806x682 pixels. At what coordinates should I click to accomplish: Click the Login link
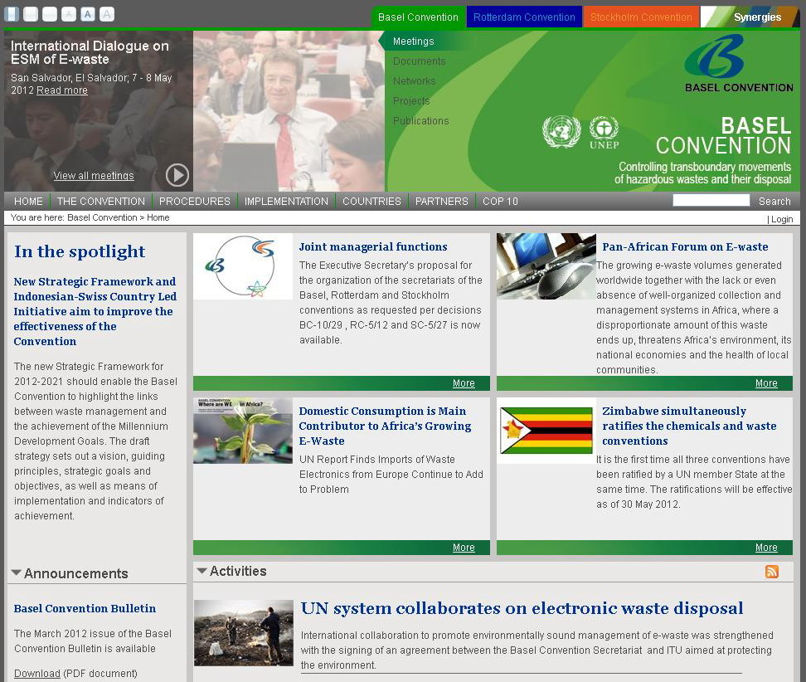tap(782, 219)
